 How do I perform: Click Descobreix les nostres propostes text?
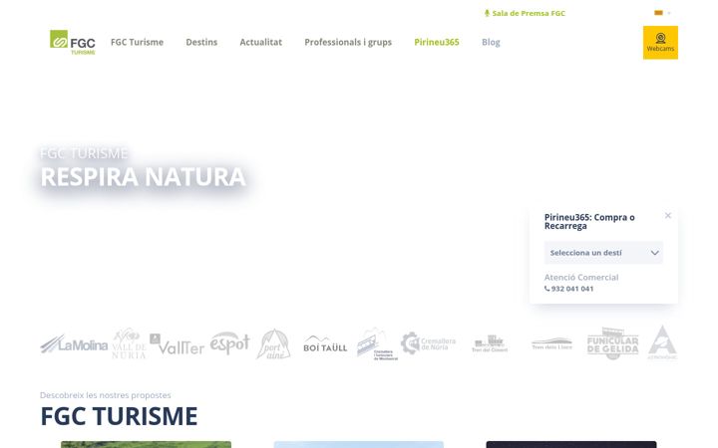click(106, 395)
